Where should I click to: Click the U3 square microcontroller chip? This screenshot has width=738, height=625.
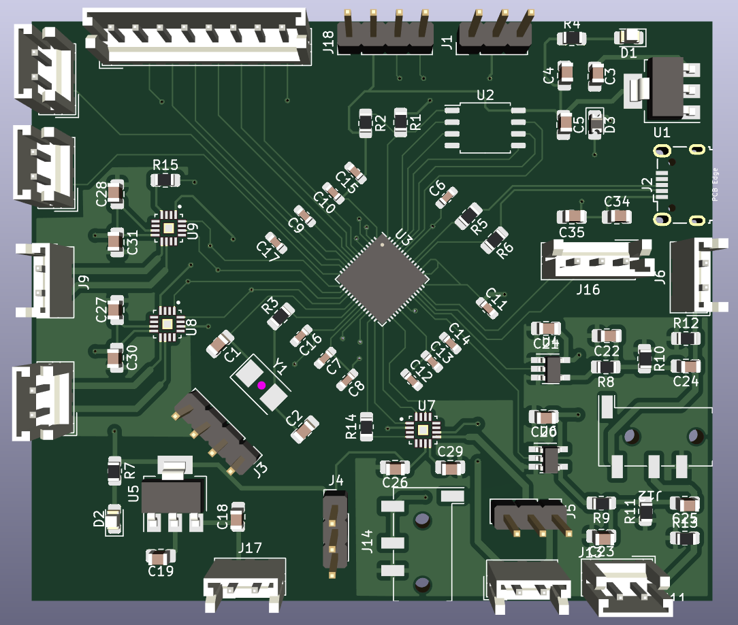tap(382, 279)
